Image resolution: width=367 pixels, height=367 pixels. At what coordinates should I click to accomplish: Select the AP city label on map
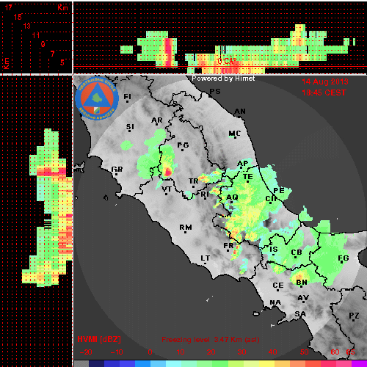coord(243,164)
